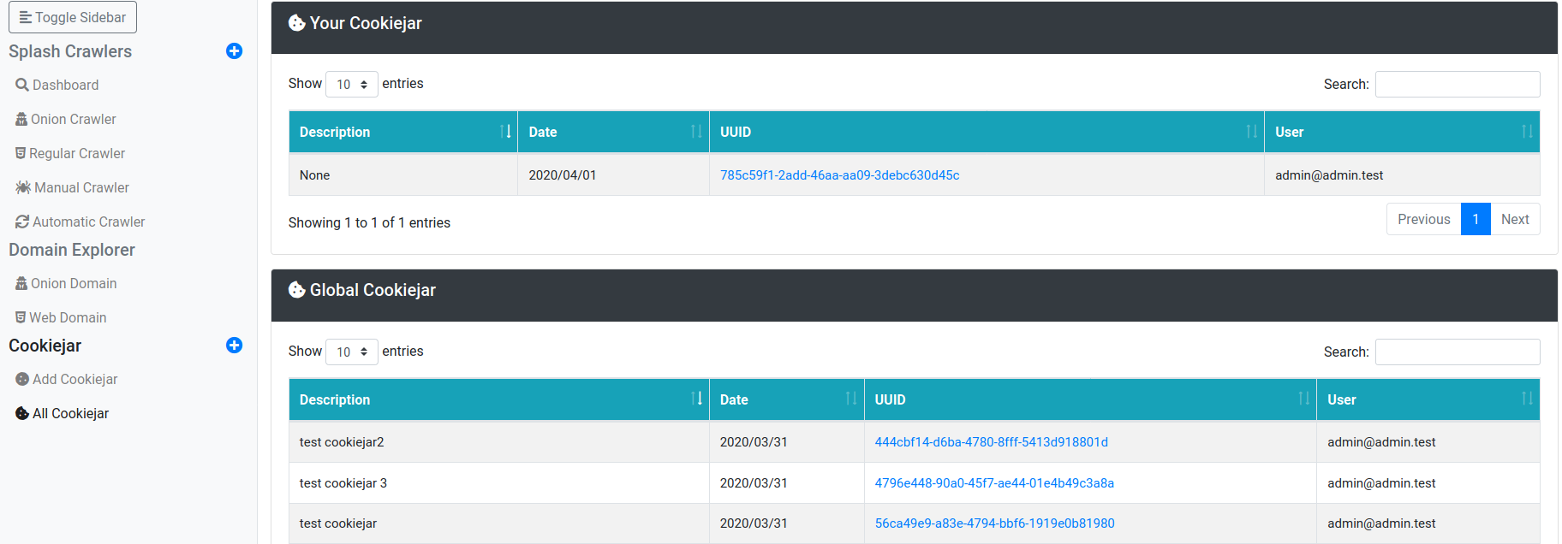Image resolution: width=1562 pixels, height=544 pixels.
Task: Focus the Global Cookiejar search field
Action: point(1457,352)
